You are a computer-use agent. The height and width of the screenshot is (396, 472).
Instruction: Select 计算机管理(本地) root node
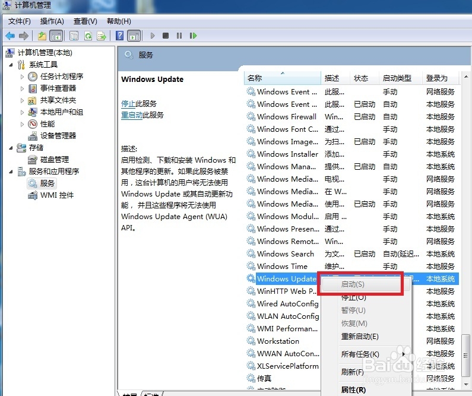(45, 53)
